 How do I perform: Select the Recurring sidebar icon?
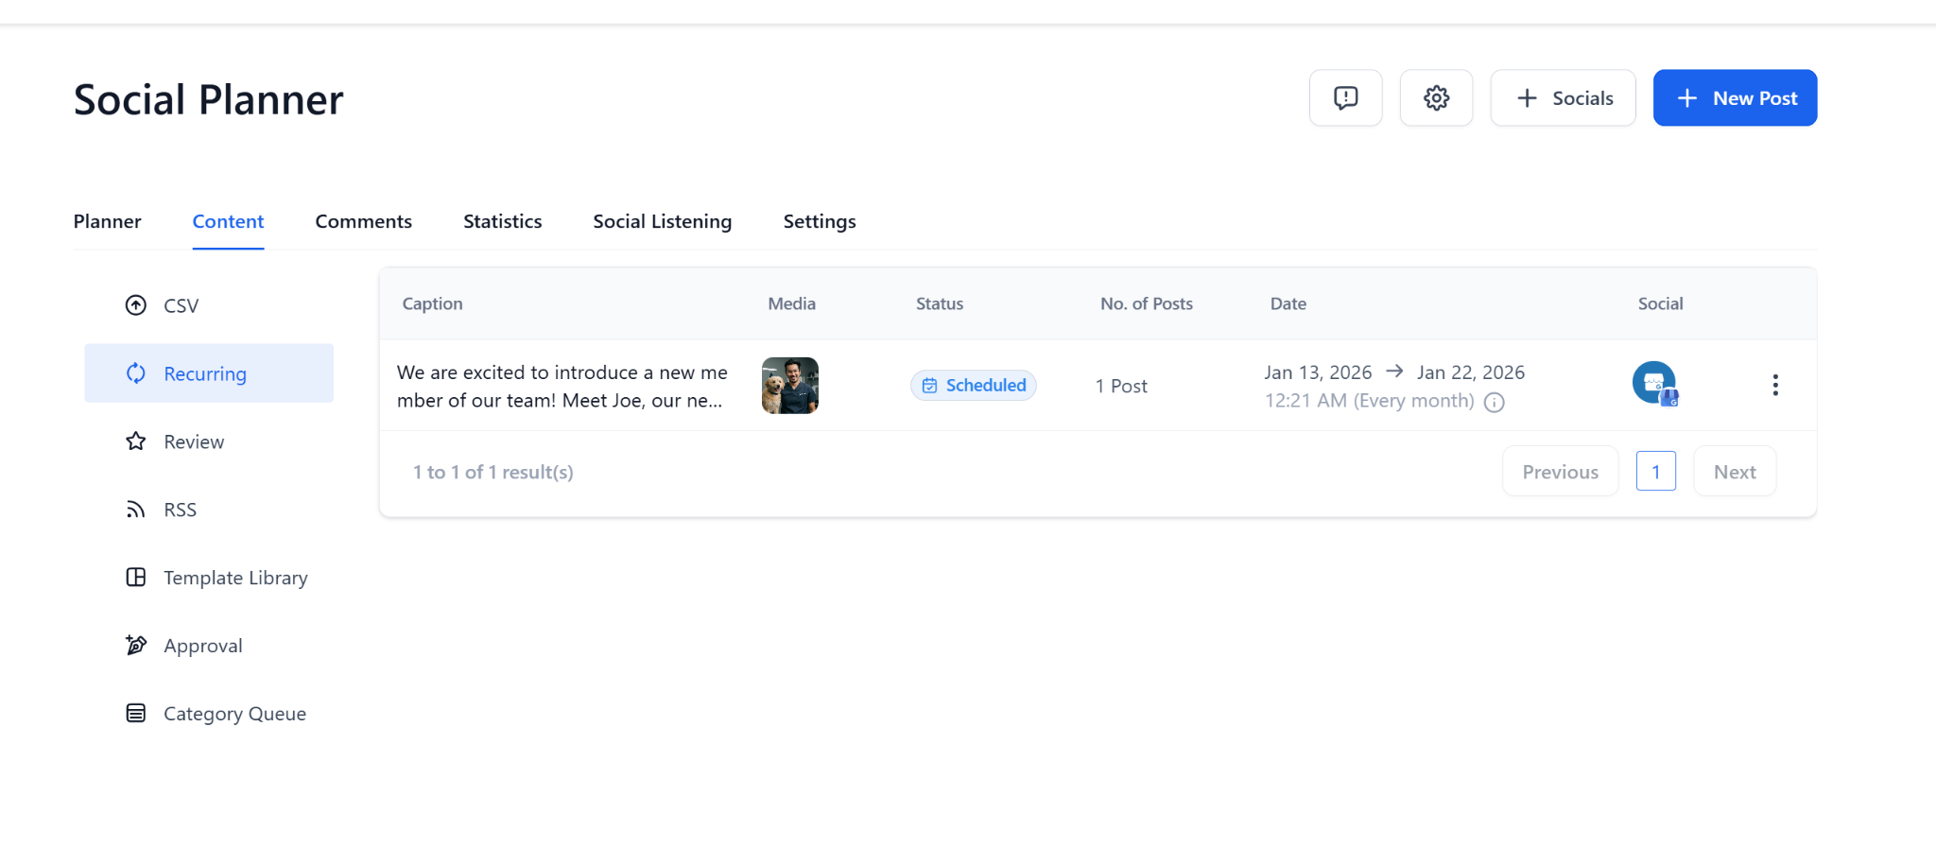pos(136,372)
